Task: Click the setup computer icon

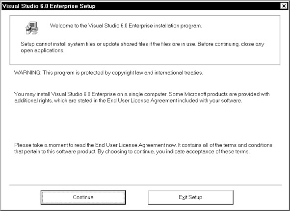Action: tap(32, 28)
